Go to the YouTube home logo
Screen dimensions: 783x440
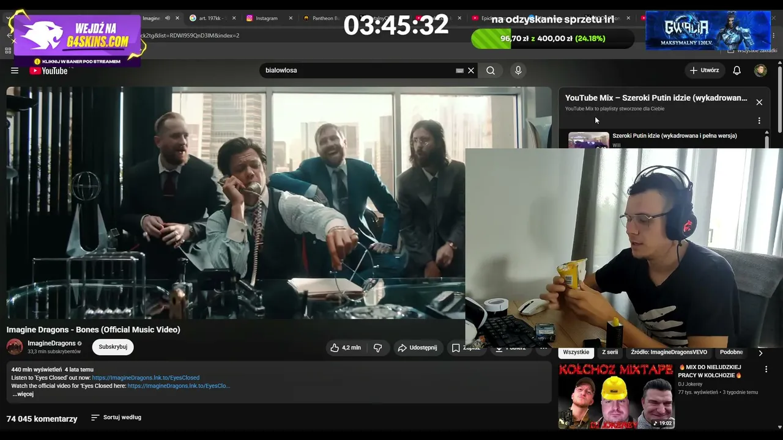[48, 71]
